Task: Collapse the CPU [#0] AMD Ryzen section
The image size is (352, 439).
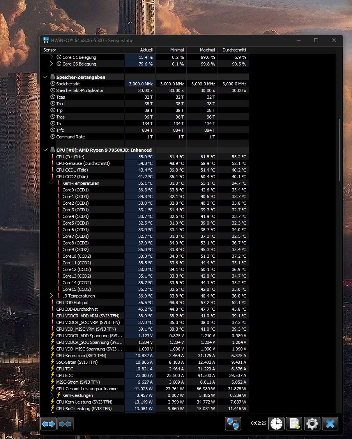Action: point(45,150)
